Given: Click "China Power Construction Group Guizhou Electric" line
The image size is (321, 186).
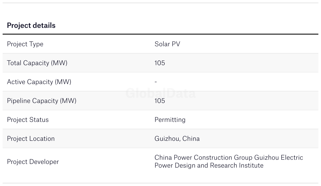Looking at the screenshot, I should coord(229,158).
